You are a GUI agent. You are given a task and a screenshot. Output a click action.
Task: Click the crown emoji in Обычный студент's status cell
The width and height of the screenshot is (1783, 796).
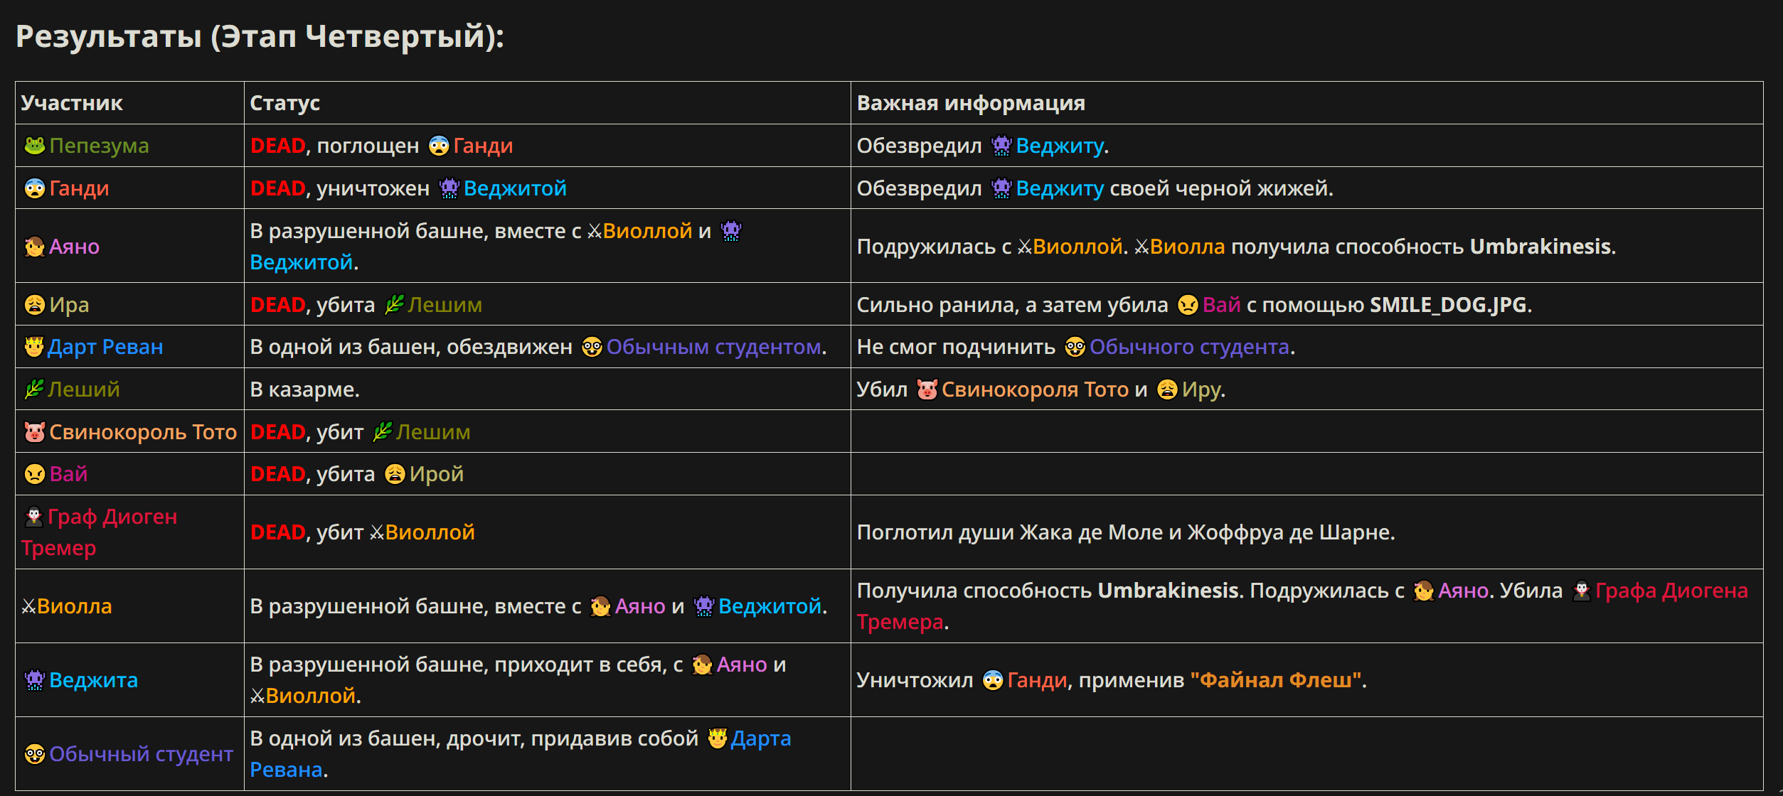(718, 738)
